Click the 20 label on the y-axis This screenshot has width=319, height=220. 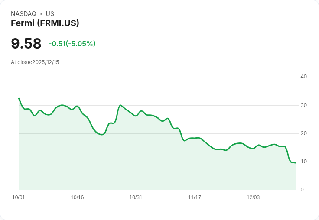[x=303, y=133]
